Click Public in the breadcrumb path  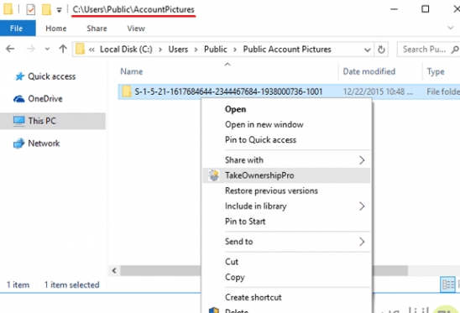coord(216,50)
